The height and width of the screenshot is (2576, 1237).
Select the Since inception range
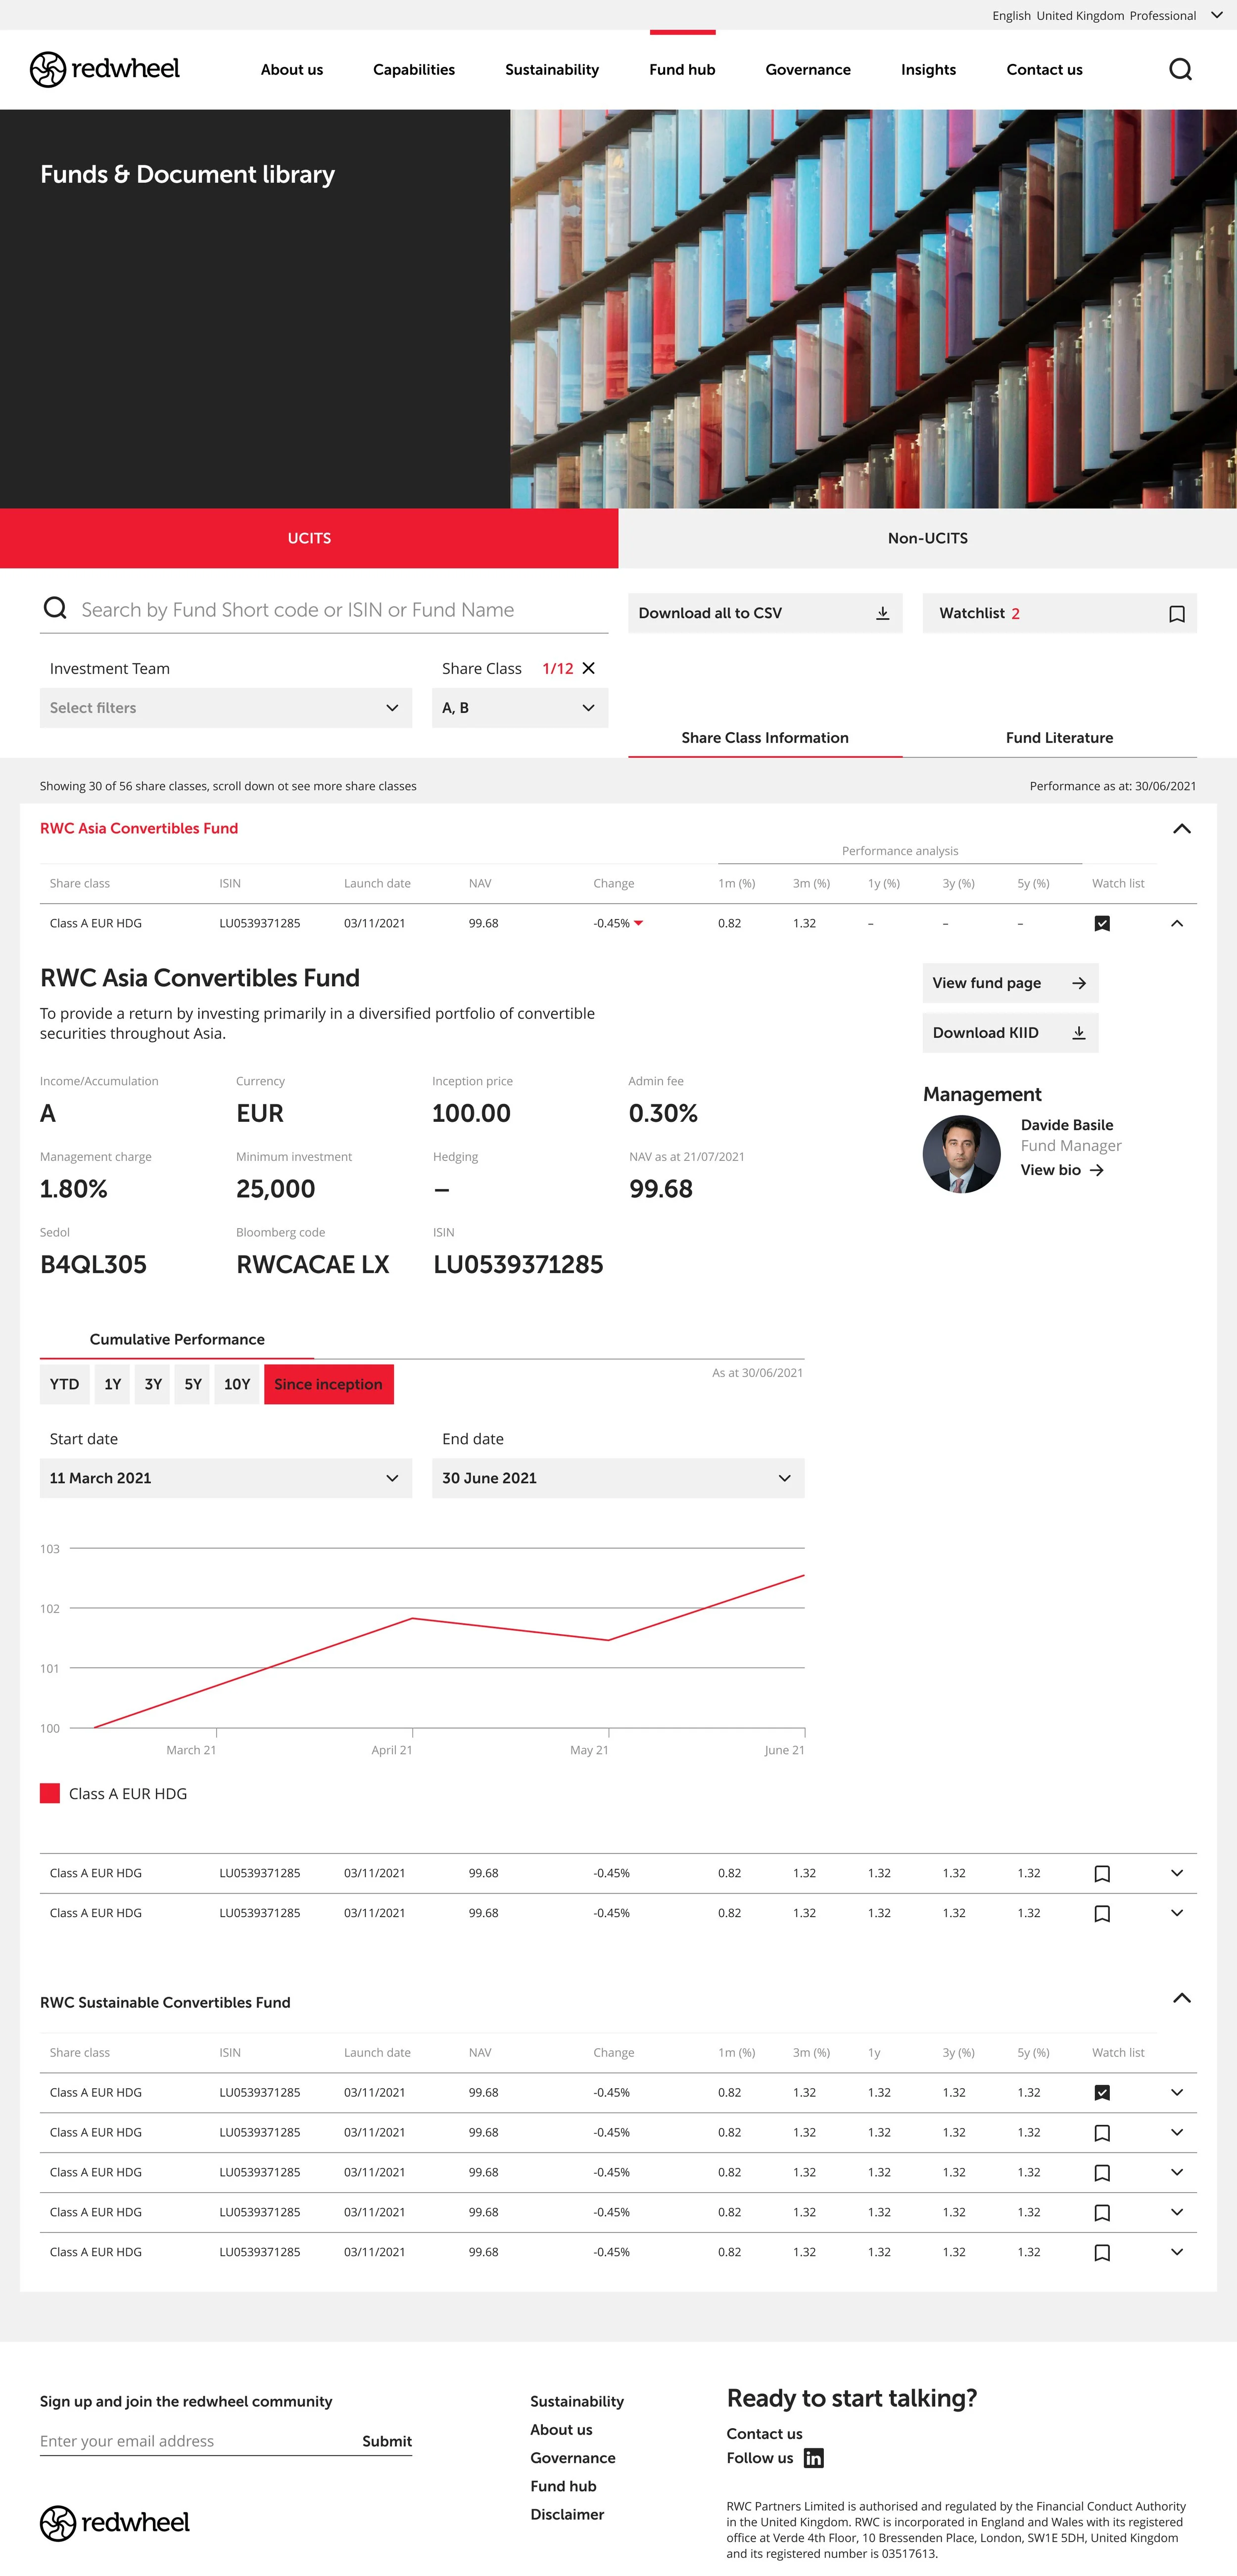pos(329,1384)
